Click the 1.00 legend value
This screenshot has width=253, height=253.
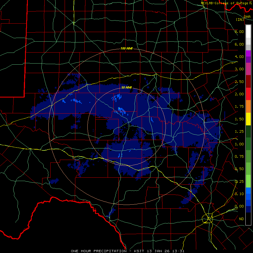[x=239, y=144]
